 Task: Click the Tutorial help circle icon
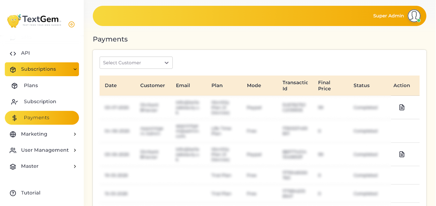(13, 193)
